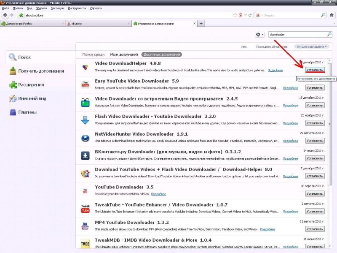Open the Журнал menu
337x253 pixels.
(x=41, y=8)
